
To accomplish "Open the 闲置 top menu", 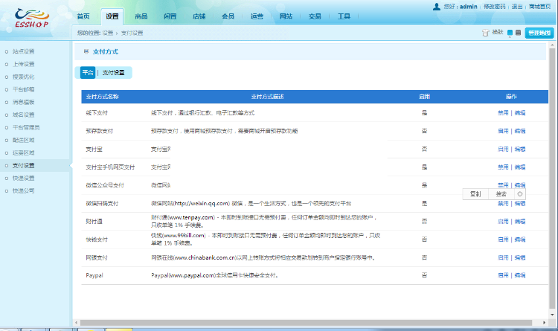I will [170, 16].
